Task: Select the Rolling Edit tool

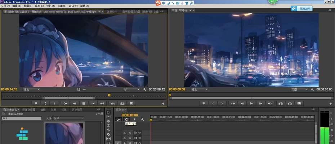Action: point(108,126)
